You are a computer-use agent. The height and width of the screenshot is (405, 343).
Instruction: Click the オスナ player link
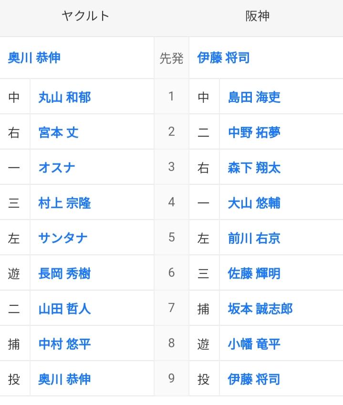click(57, 168)
